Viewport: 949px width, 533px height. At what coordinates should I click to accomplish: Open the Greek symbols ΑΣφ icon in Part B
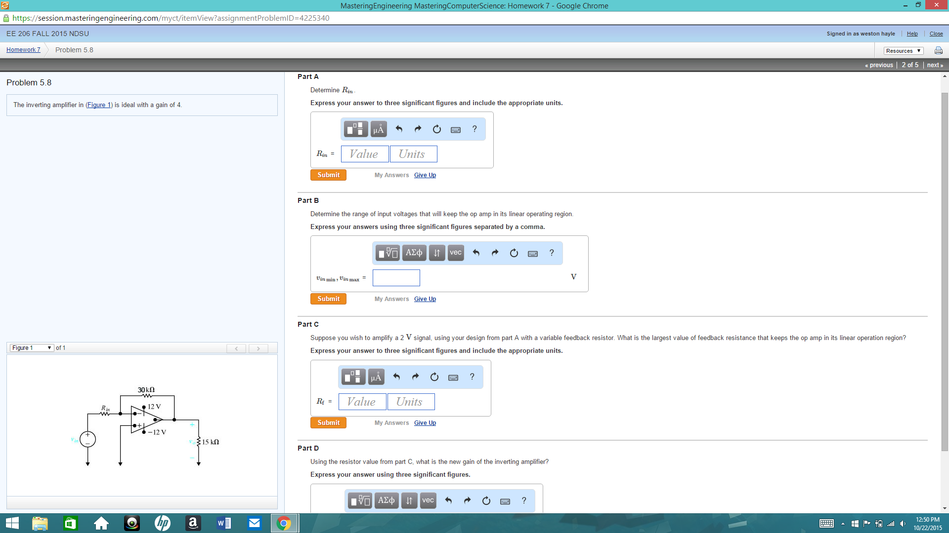414,253
